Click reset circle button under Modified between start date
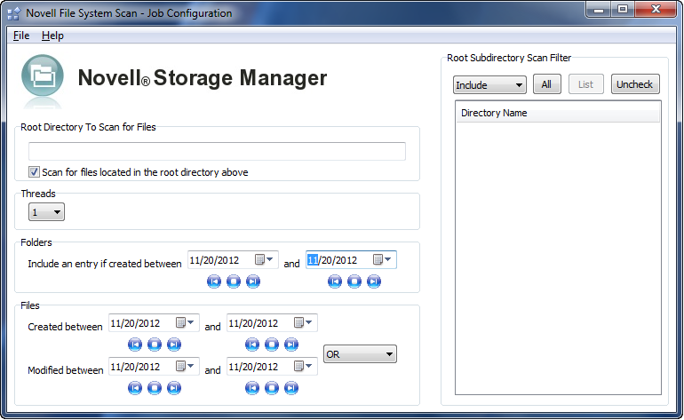 click(x=155, y=388)
